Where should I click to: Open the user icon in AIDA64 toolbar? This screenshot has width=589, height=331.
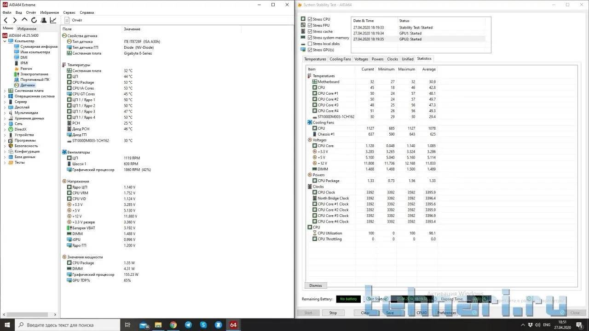(x=44, y=20)
